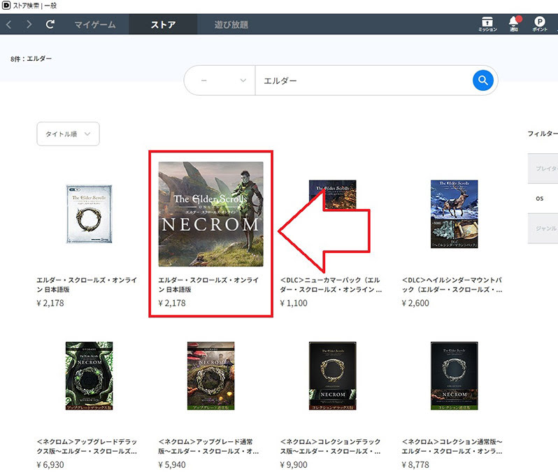
Task: Expand the プレイ filter section
Action: 543,169
